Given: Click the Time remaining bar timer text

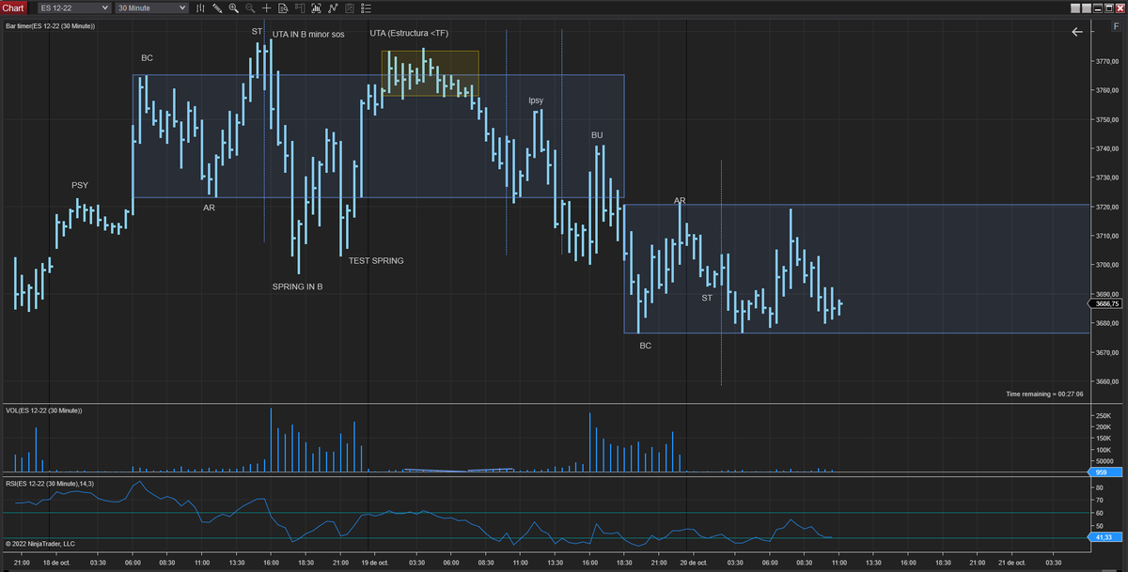Looking at the screenshot, I should pyautogui.click(x=1044, y=394).
